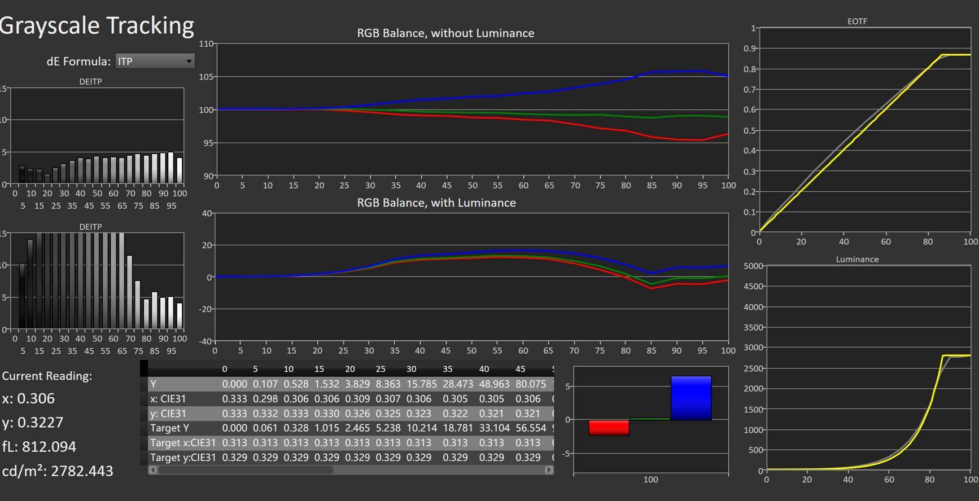Select the 'Target y:CIE31' row header
Screen dimensions: 979x501
tap(183, 458)
